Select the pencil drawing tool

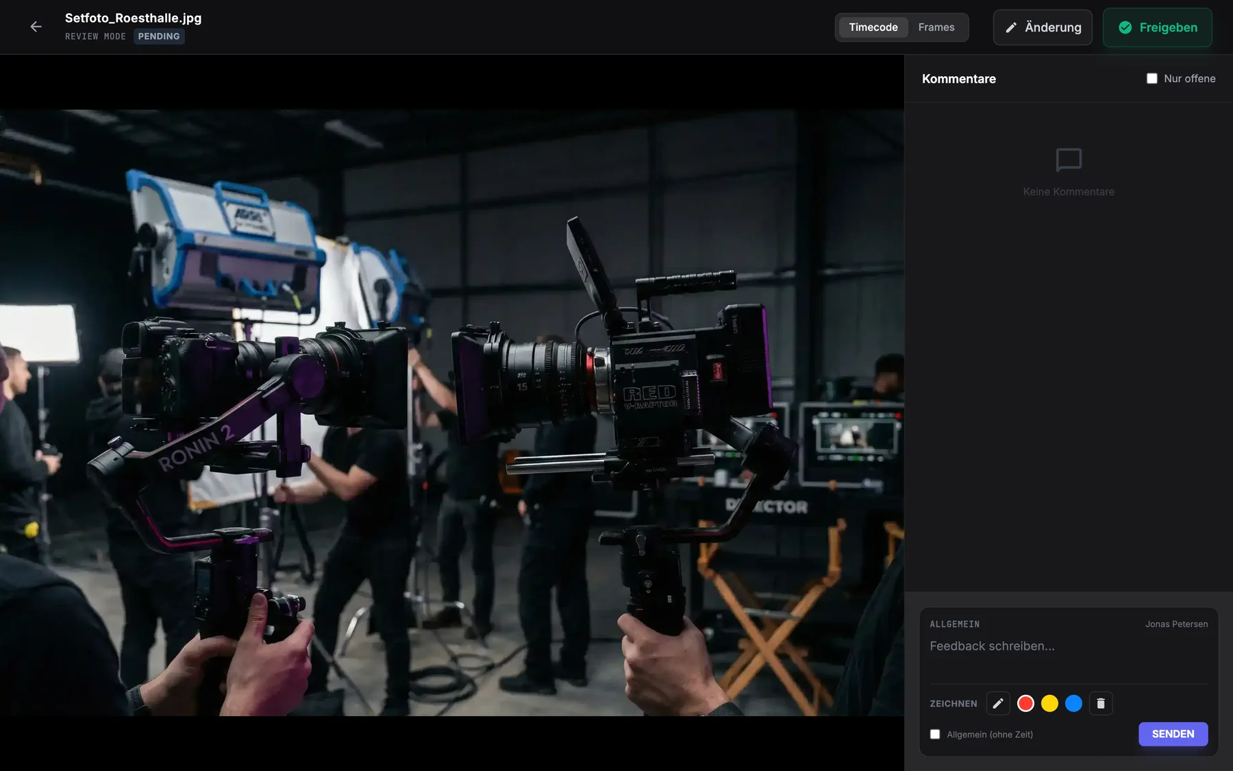coord(998,703)
